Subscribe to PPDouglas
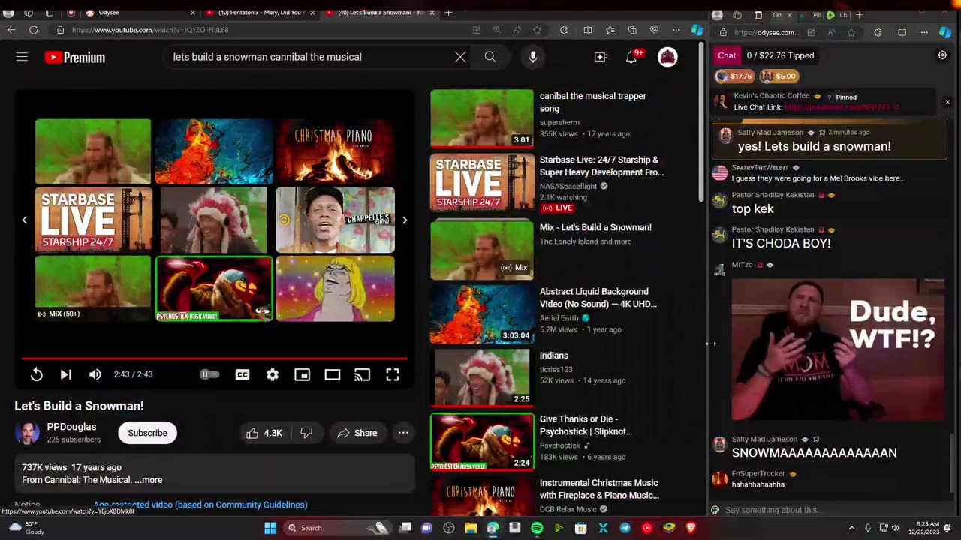 coord(147,433)
